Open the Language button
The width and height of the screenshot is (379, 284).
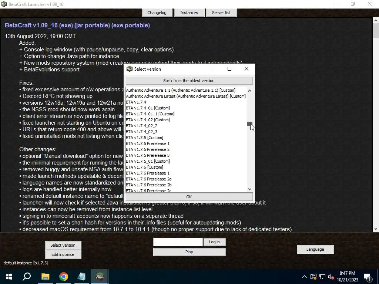(315, 249)
